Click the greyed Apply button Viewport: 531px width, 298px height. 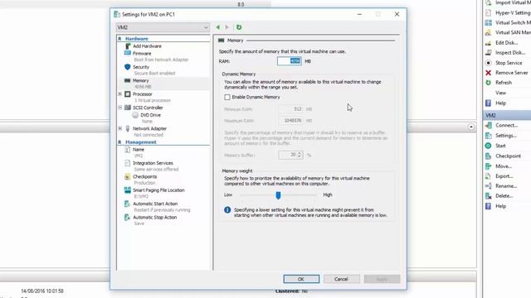pos(382,279)
